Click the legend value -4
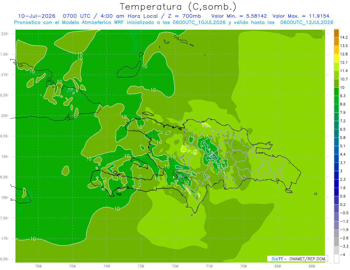Image resolution: width=350 pixels, height=270 pixels. pos(343,255)
